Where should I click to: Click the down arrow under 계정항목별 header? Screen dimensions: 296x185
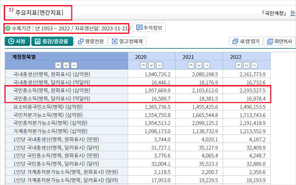coord(66,65)
